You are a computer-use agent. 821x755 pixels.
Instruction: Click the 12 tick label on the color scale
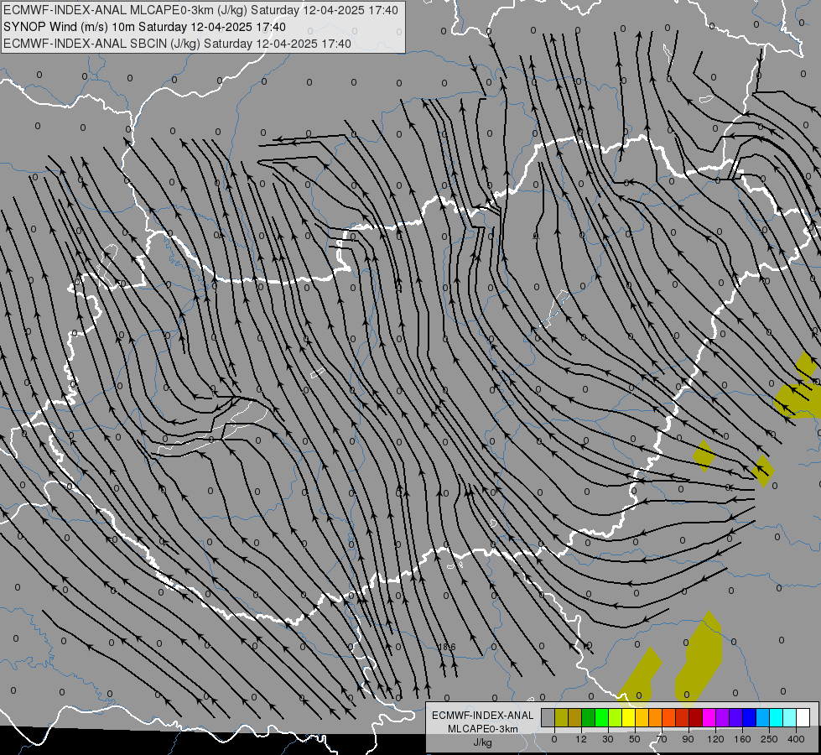point(581,739)
